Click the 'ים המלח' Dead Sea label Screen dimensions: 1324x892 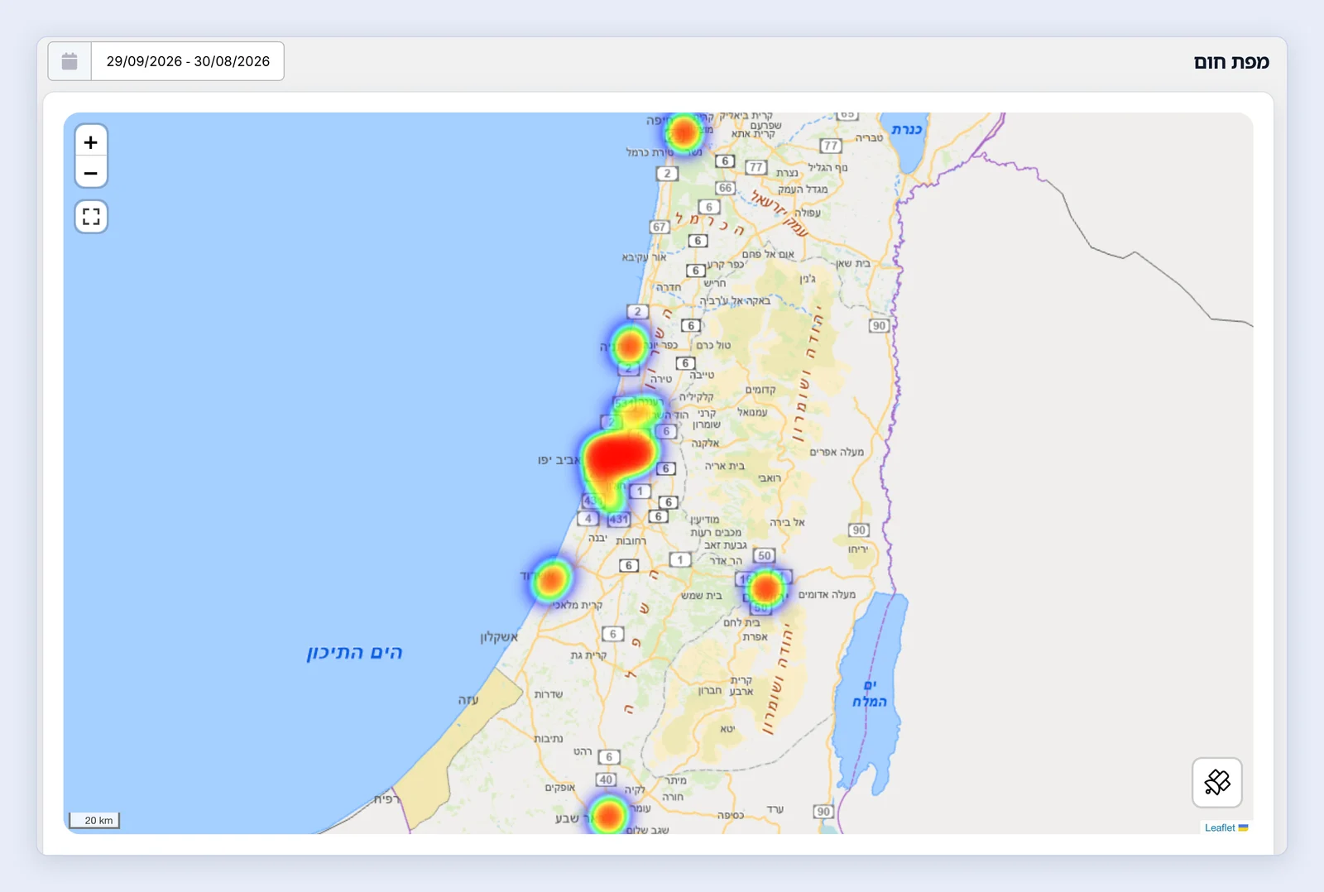(870, 693)
